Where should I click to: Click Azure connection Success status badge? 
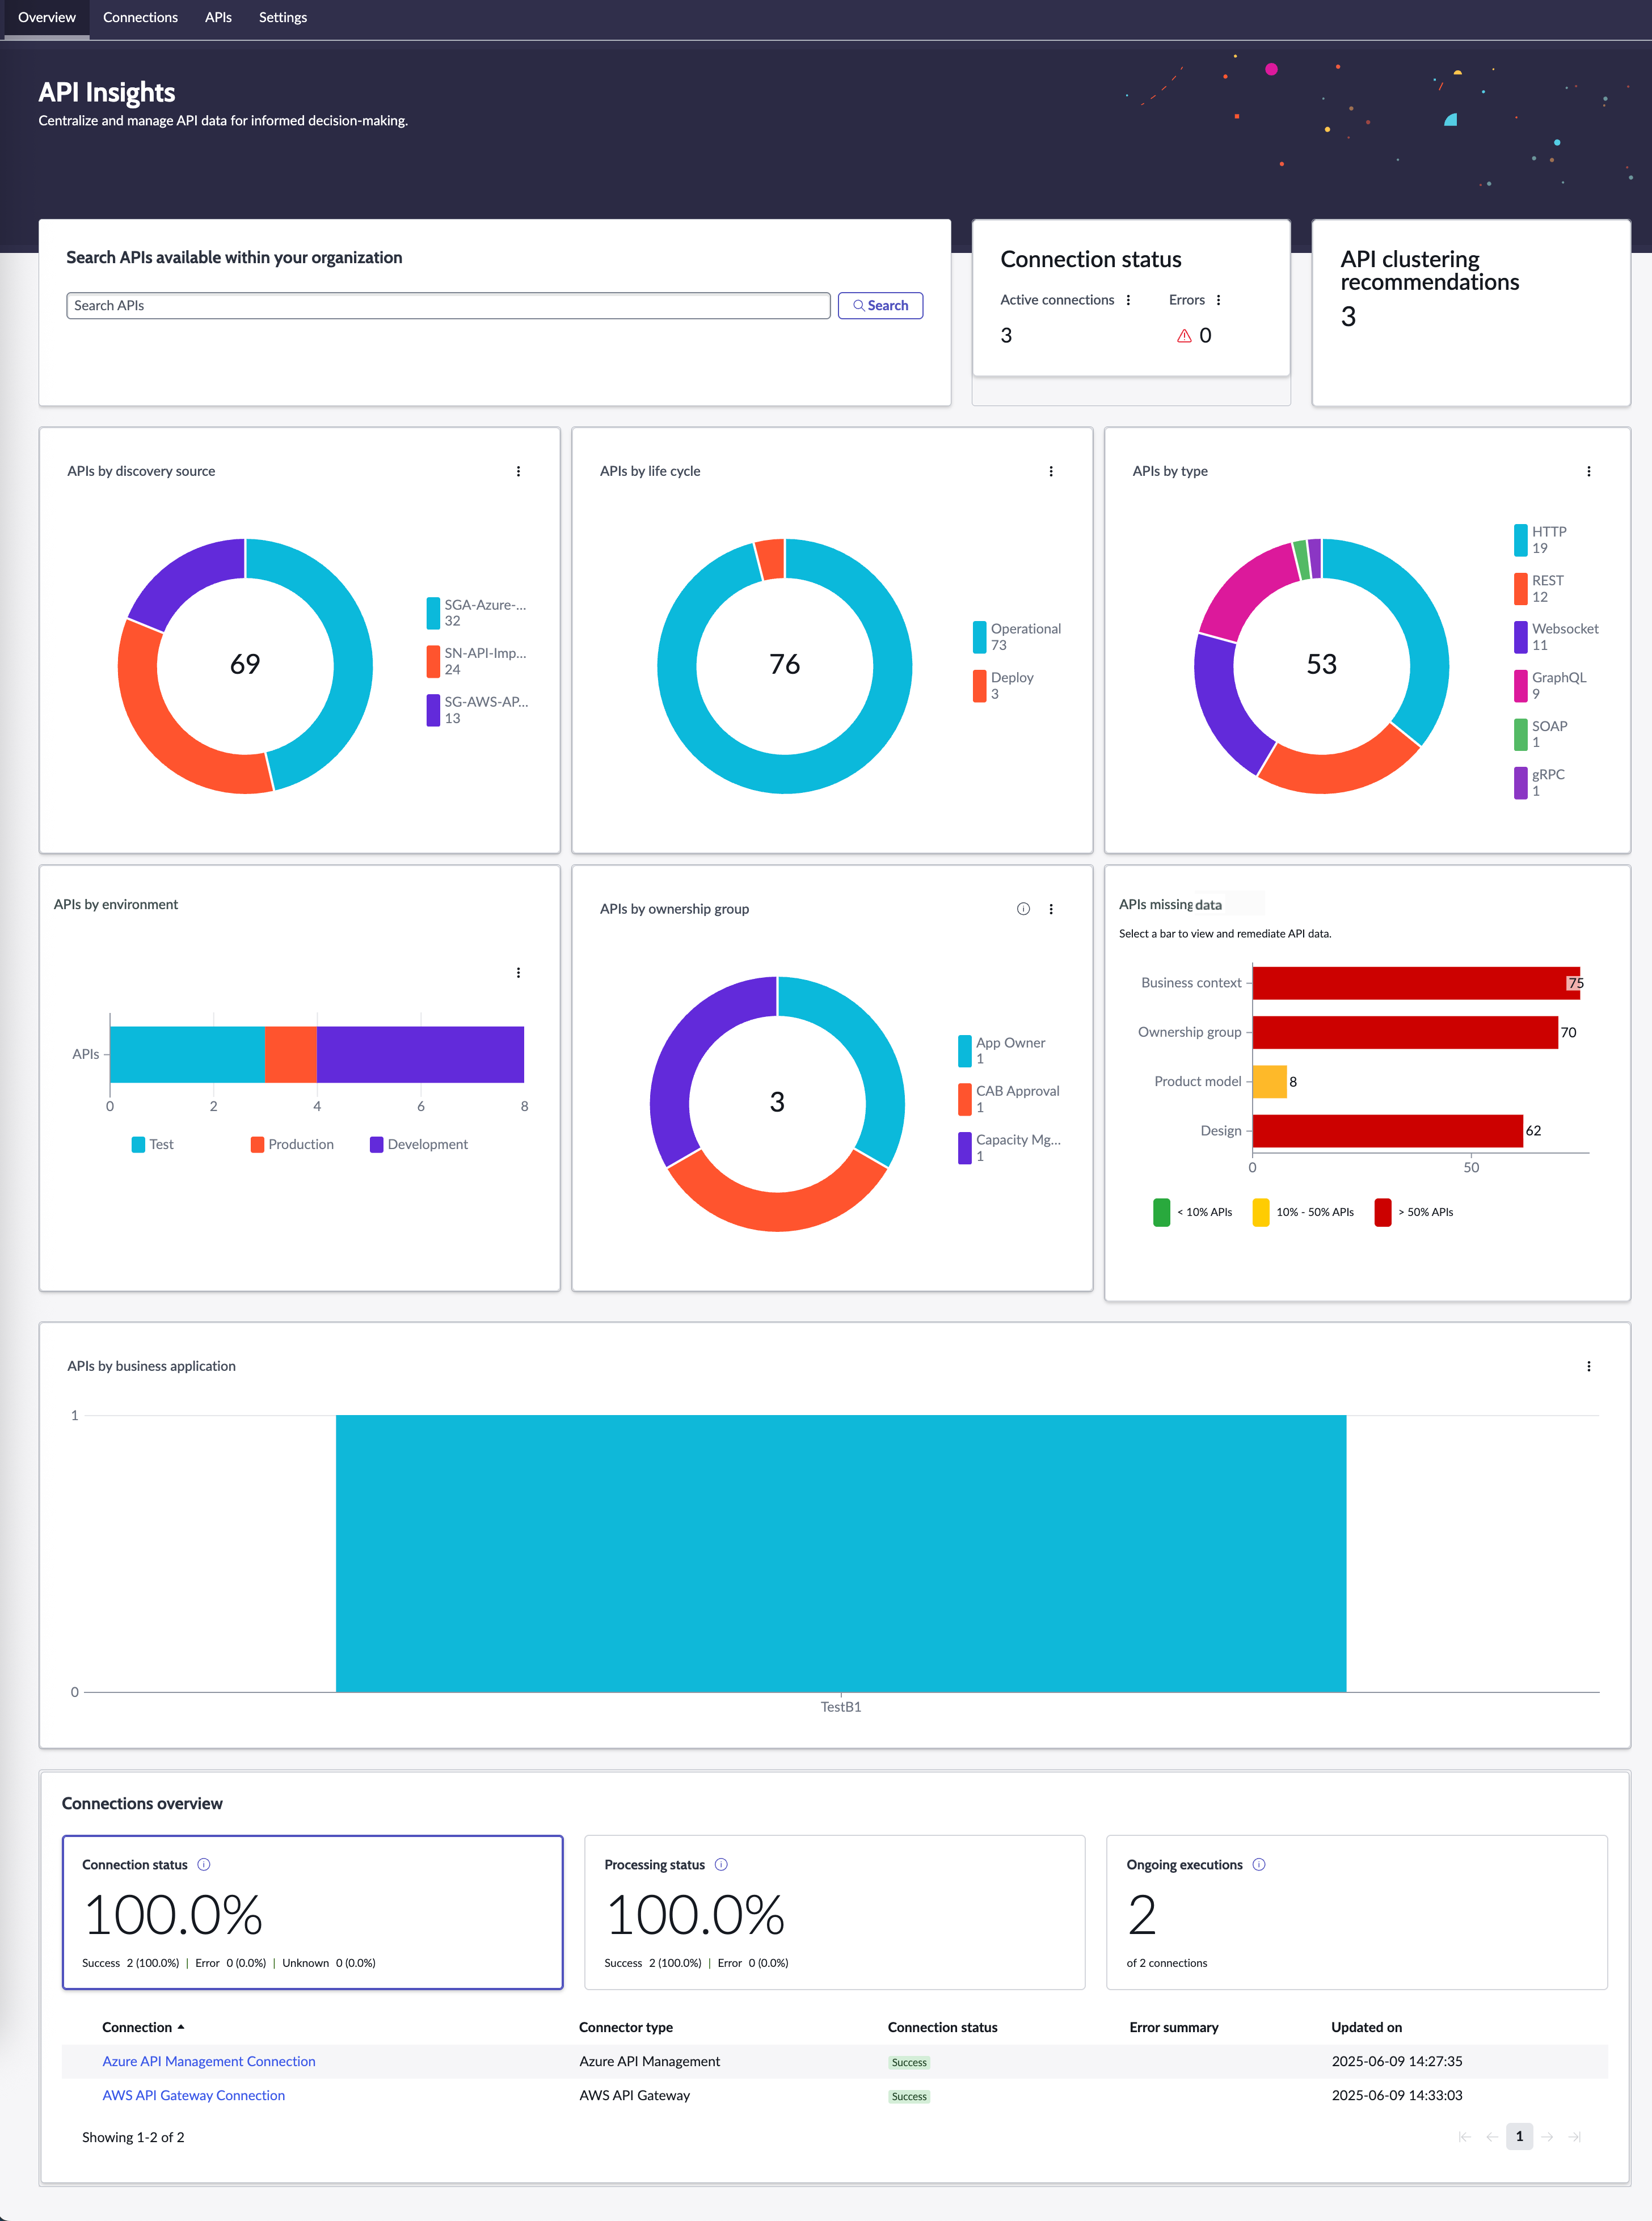pos(909,2062)
